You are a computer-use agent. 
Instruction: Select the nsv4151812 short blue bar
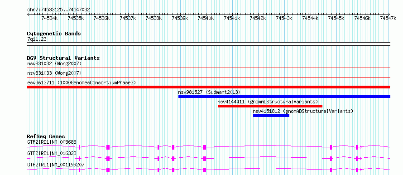click(x=271, y=116)
